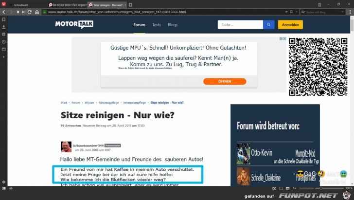Expand the address bar history dropdown
Image resolution: width=354 pixels, height=200 pixels.
coord(297,12)
